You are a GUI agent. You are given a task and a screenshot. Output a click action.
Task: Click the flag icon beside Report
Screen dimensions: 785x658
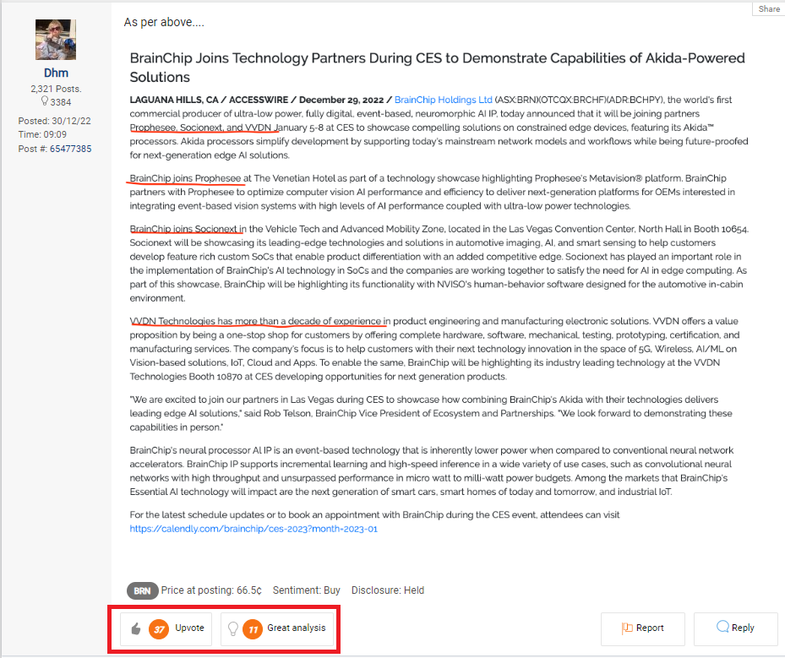(x=627, y=628)
